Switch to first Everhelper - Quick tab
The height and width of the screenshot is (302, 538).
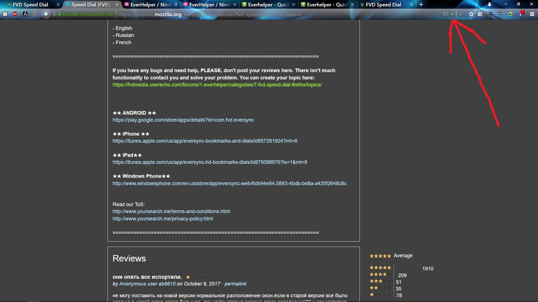coord(268,4)
